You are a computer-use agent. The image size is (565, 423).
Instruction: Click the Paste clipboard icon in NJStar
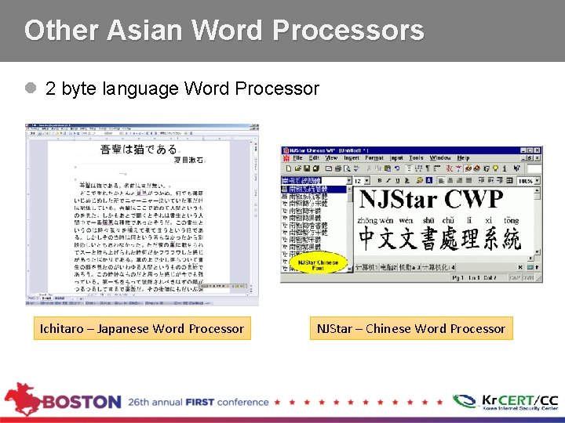point(388,168)
